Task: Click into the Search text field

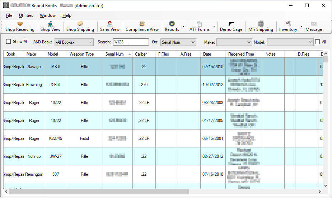Action: pyautogui.click(x=131, y=42)
